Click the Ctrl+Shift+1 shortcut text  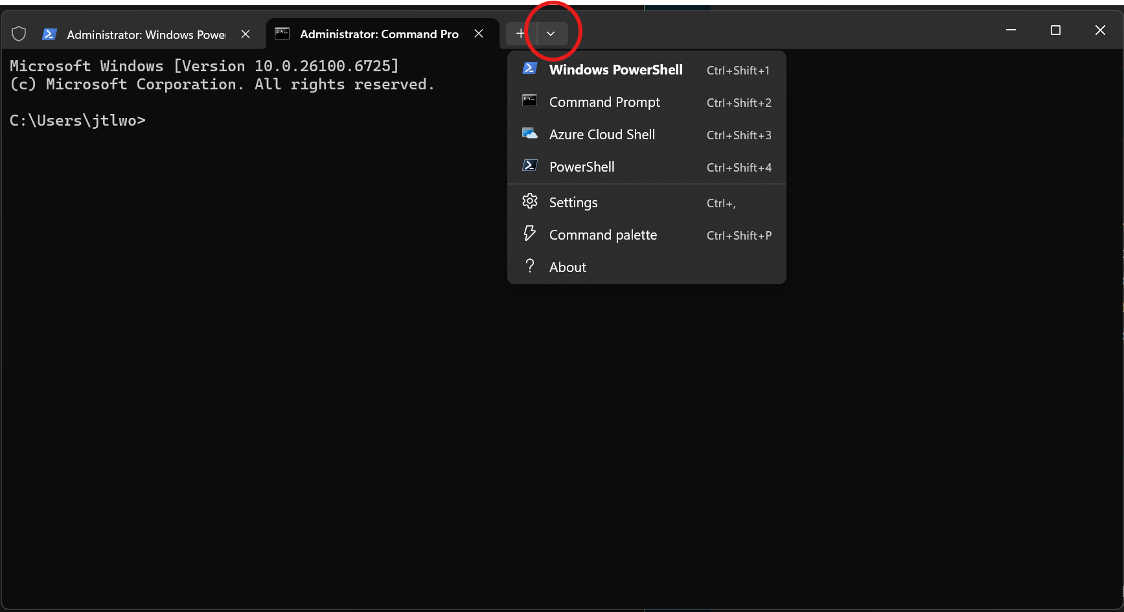(x=739, y=71)
